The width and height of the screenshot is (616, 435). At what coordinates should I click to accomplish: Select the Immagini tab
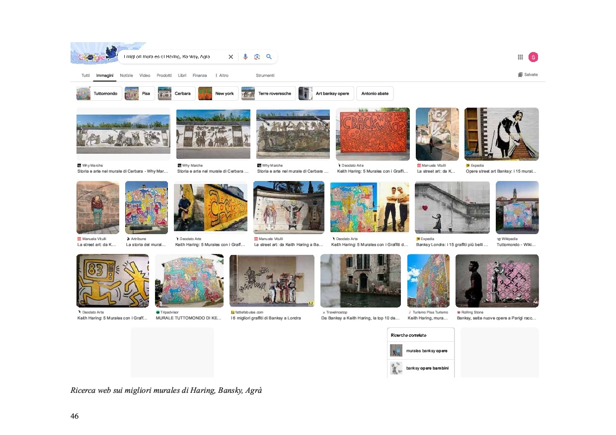(105, 75)
